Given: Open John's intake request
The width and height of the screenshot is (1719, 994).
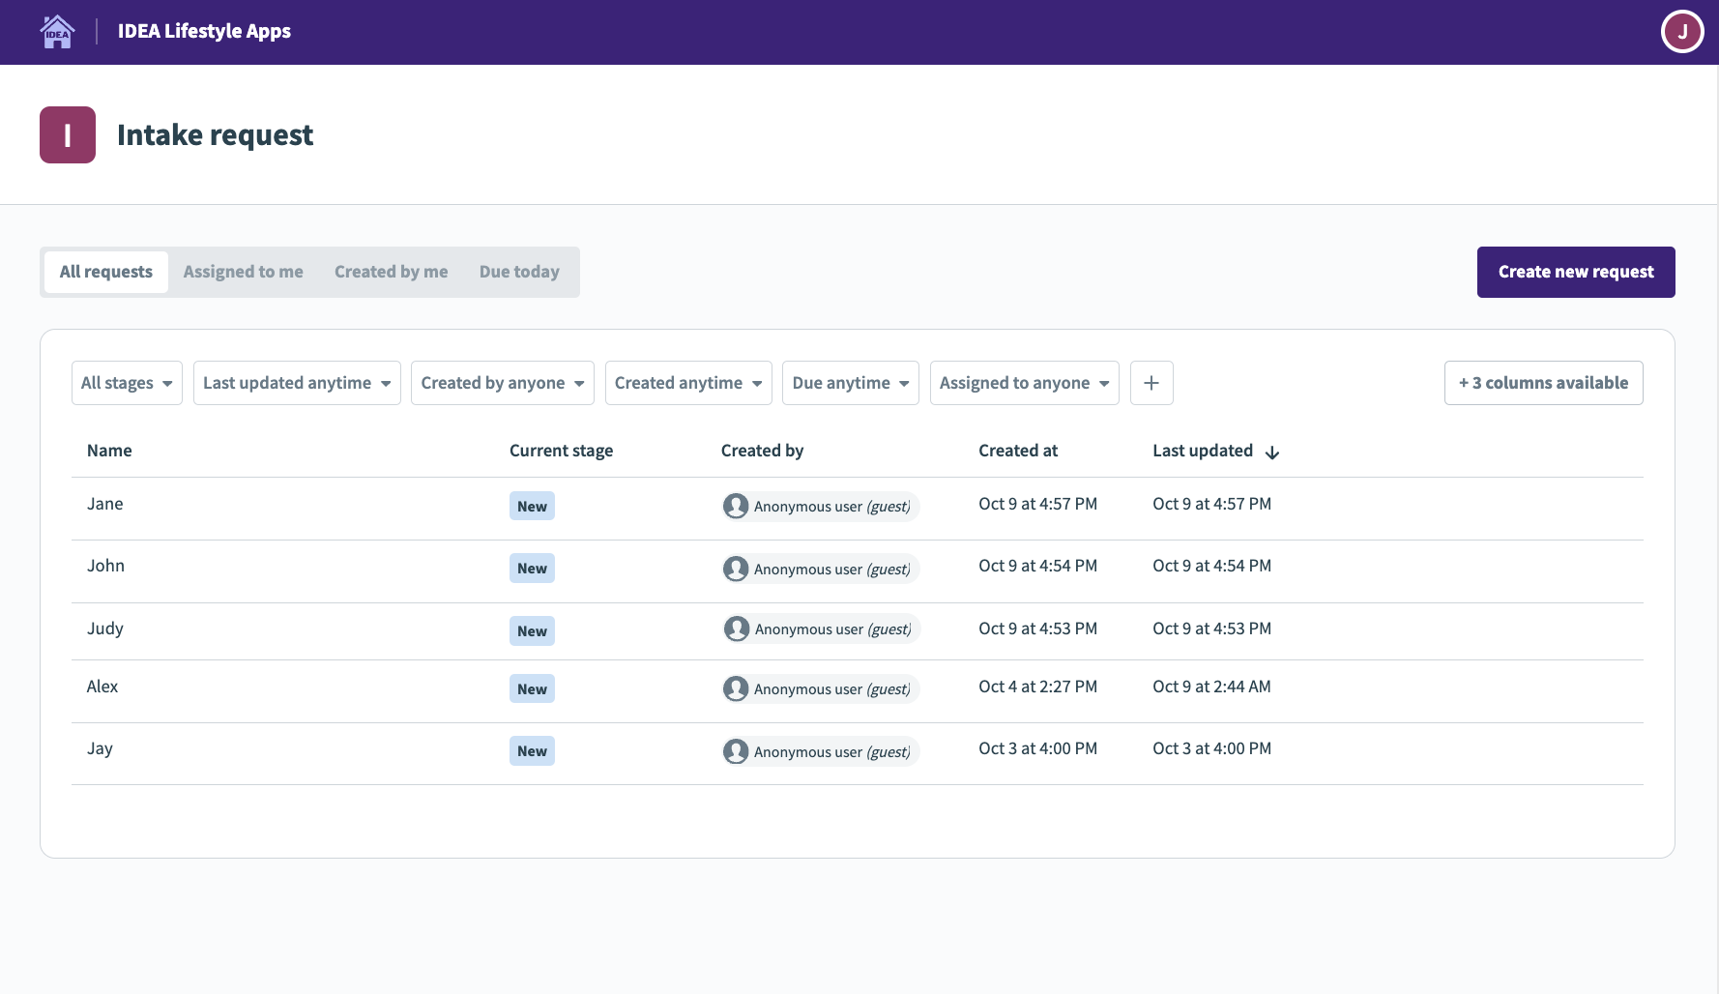Looking at the screenshot, I should 105,566.
